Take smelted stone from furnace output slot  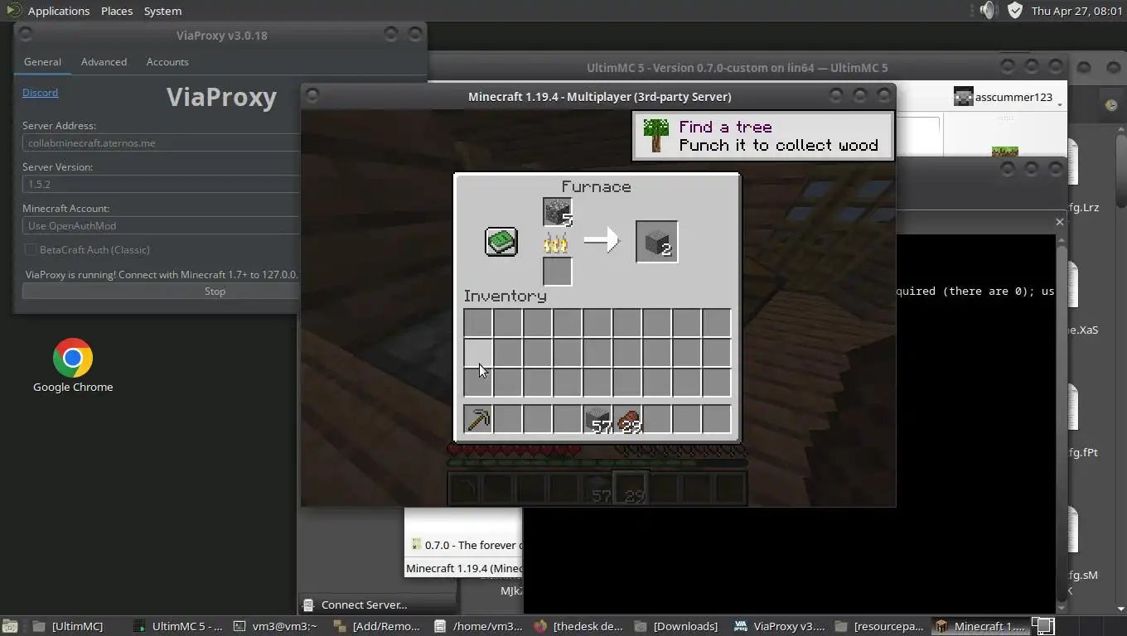657,242
